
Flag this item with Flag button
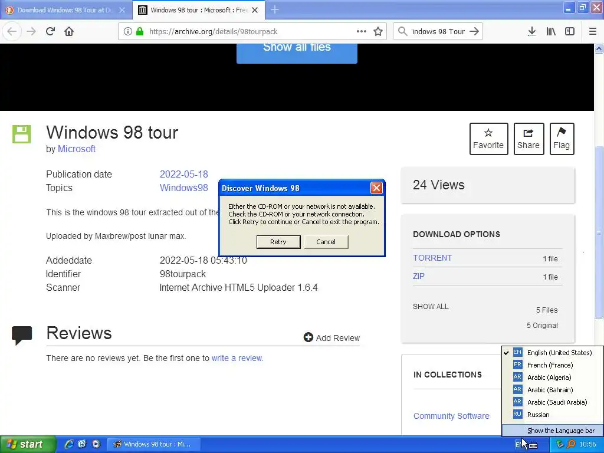[562, 139]
